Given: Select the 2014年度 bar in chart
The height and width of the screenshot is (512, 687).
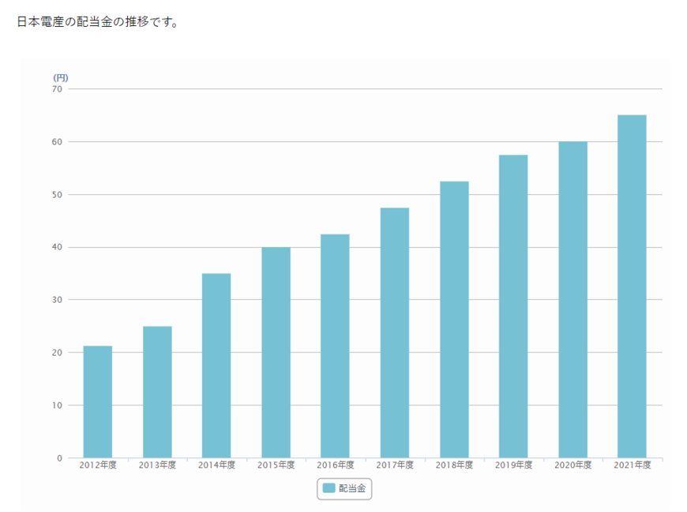Looking at the screenshot, I should click(216, 365).
